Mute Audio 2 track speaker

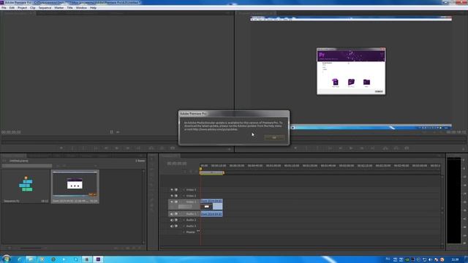(x=172, y=220)
